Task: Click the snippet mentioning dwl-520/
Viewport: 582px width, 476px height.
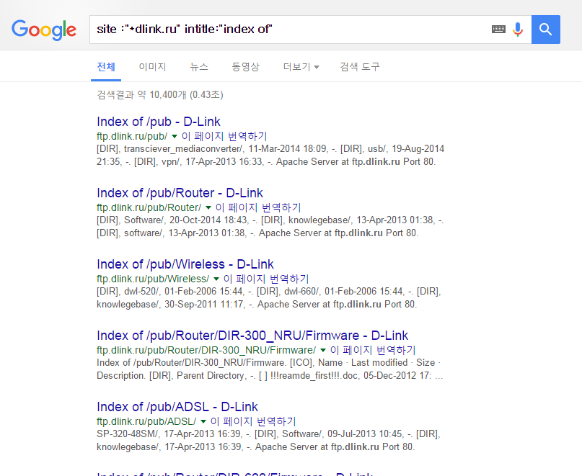Action: point(269,297)
